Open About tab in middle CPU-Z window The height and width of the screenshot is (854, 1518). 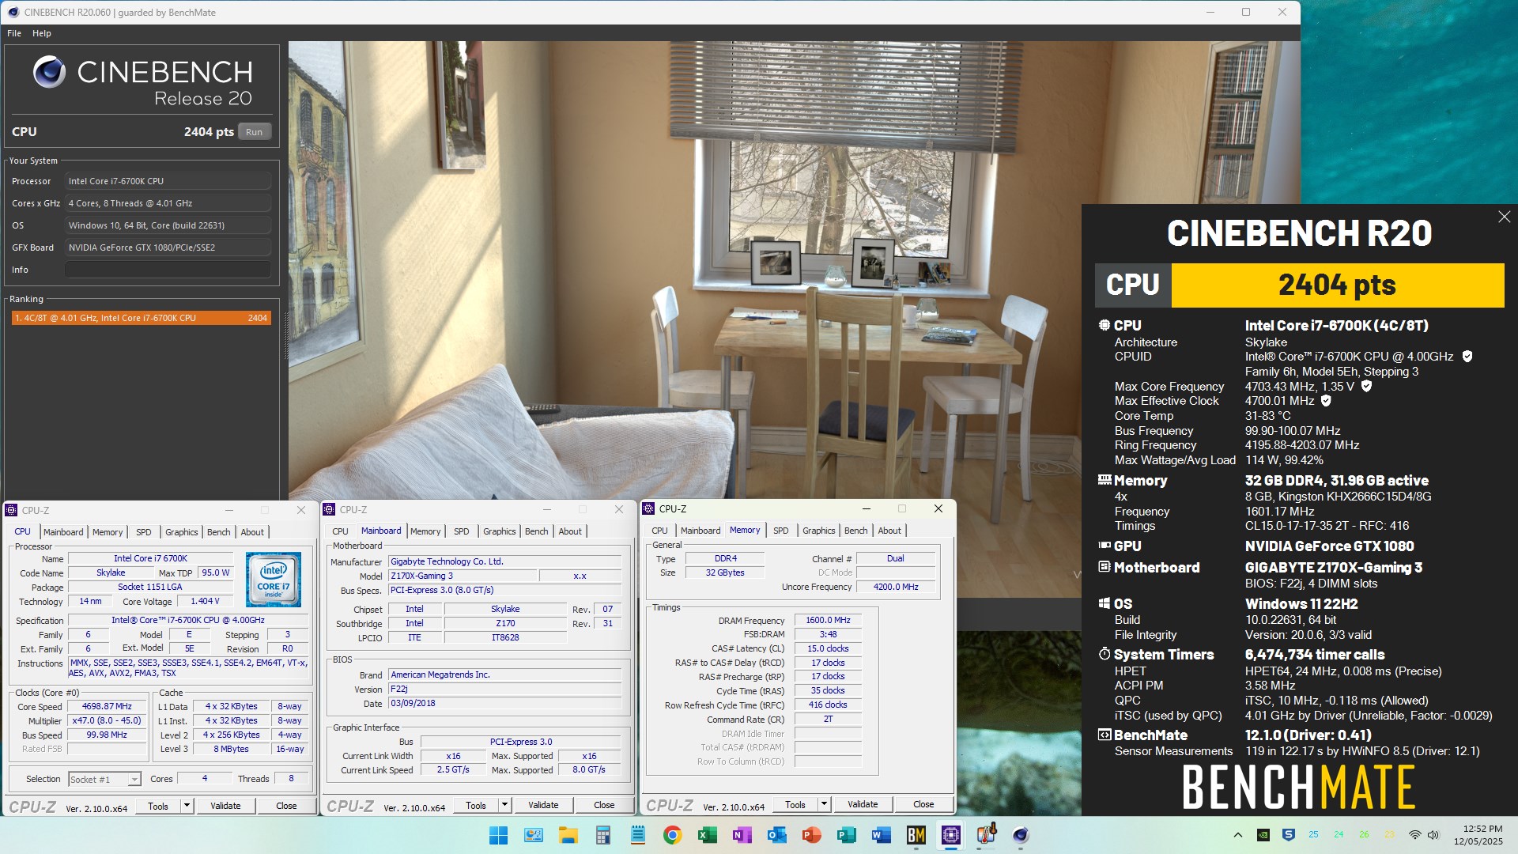click(570, 531)
